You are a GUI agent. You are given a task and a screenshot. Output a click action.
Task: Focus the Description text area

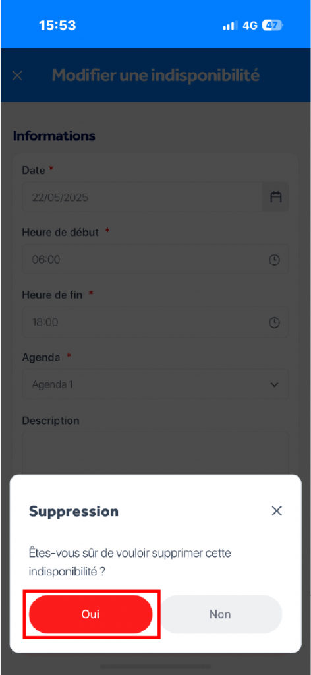(x=155, y=453)
